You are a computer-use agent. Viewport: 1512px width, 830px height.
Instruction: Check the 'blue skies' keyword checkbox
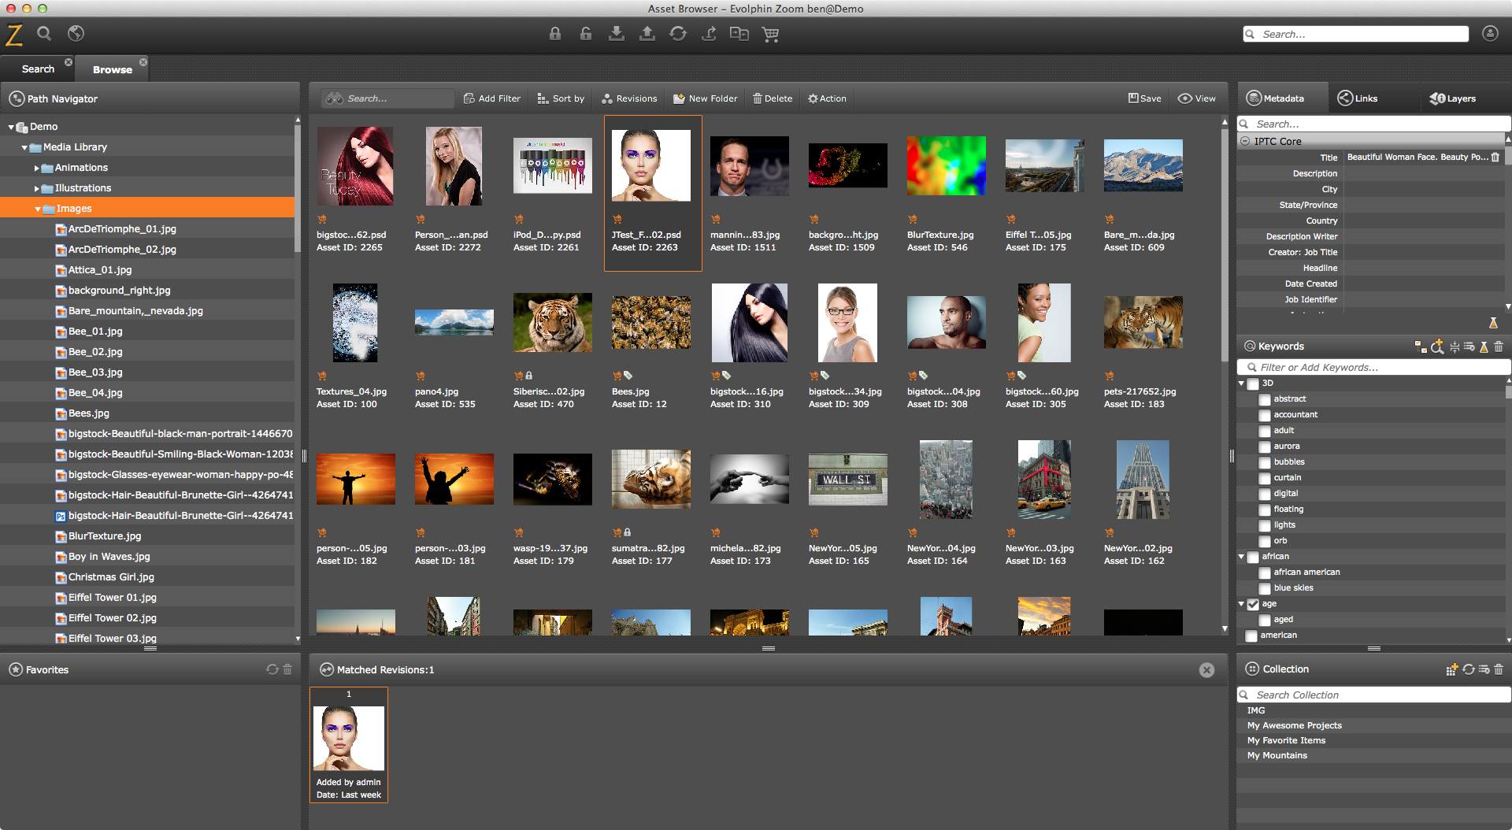click(x=1265, y=588)
